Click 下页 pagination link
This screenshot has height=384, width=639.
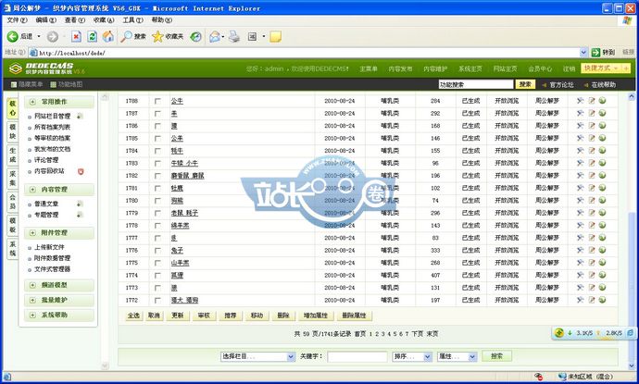pyautogui.click(x=418, y=334)
